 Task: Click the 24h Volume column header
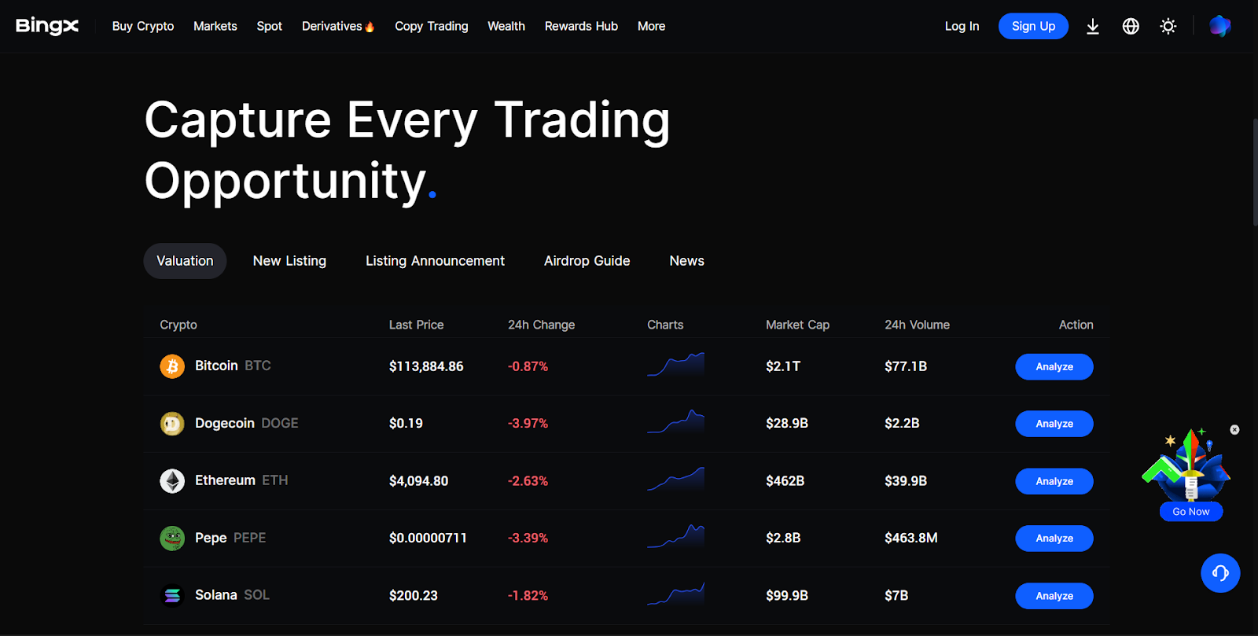pos(917,325)
